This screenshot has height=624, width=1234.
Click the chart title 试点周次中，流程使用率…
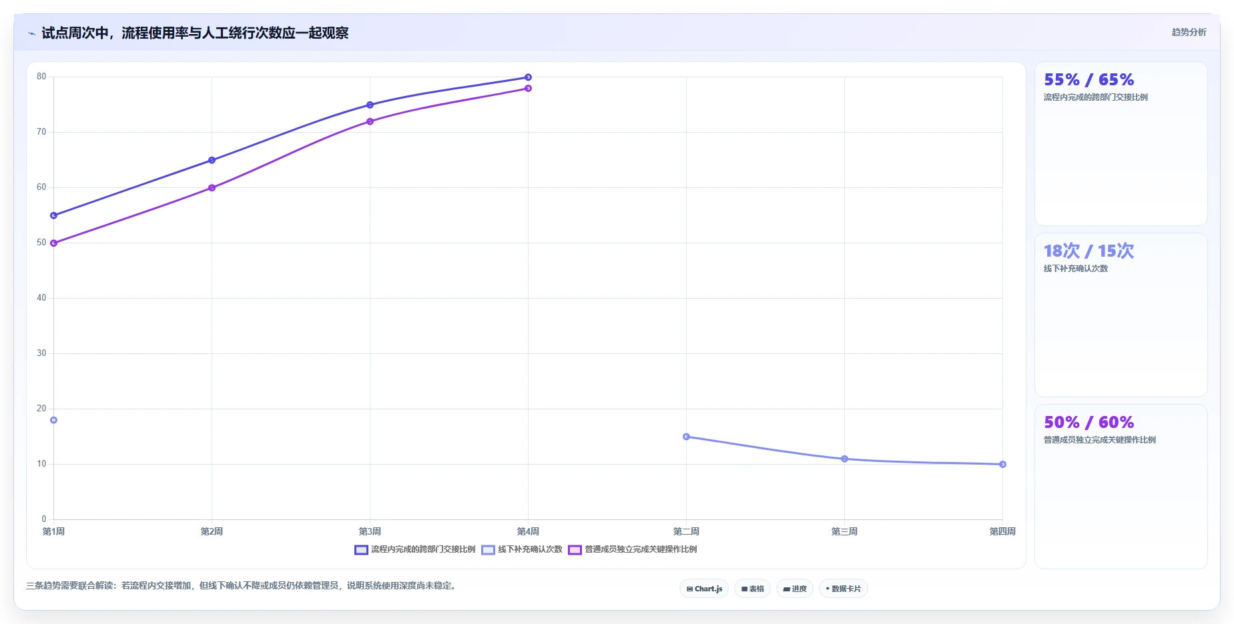pyautogui.click(x=195, y=33)
